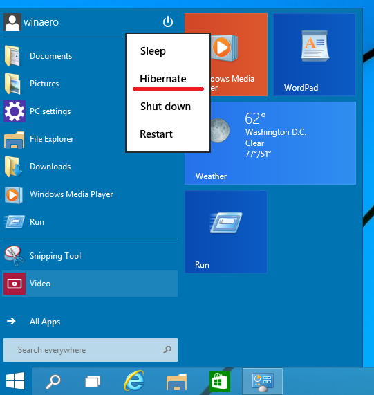Open the Documents folder icon
Image resolution: width=374 pixels, height=395 pixels.
point(12,56)
